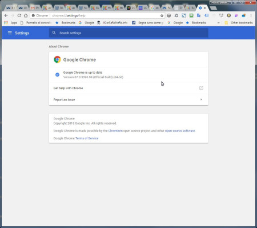This screenshot has width=257, height=228.
Task: Click the Get help with Chrome row
Action: pyautogui.click(x=128, y=88)
